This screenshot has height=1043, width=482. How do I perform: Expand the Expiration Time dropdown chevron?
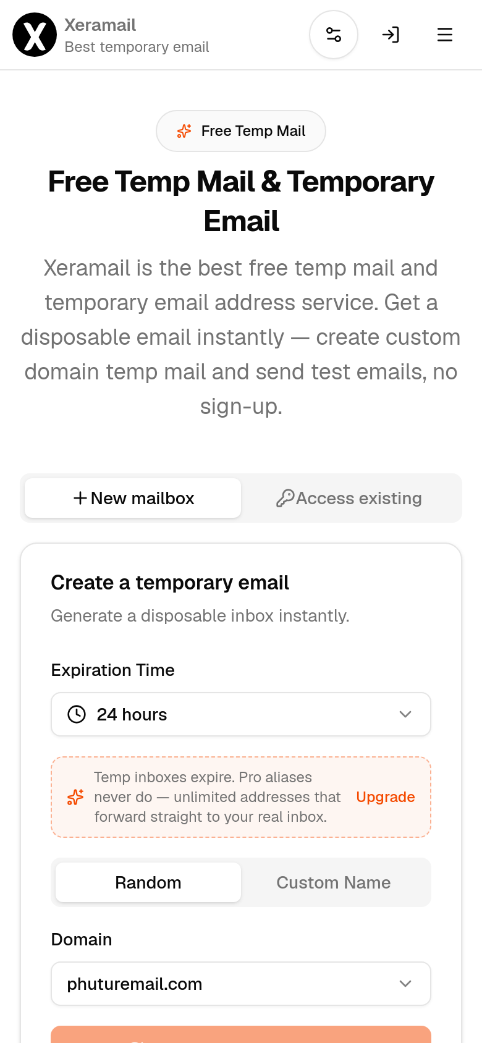point(405,714)
